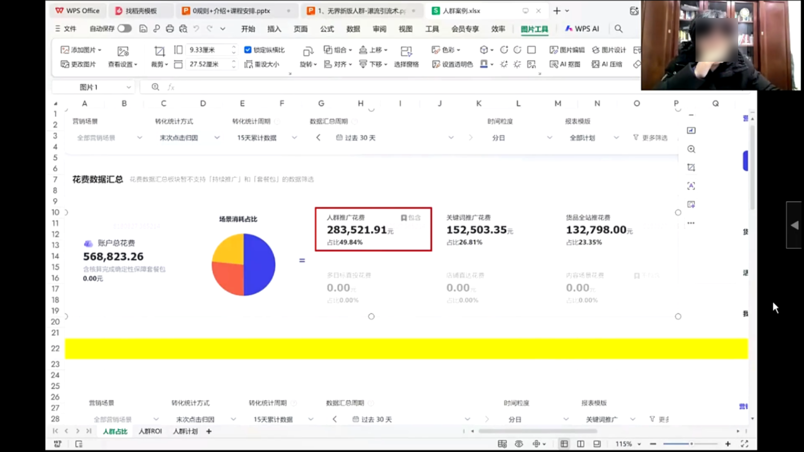Viewport: 804px width, 452px height.
Task: Open the 115% zoom level dropdown
Action: coord(639,444)
